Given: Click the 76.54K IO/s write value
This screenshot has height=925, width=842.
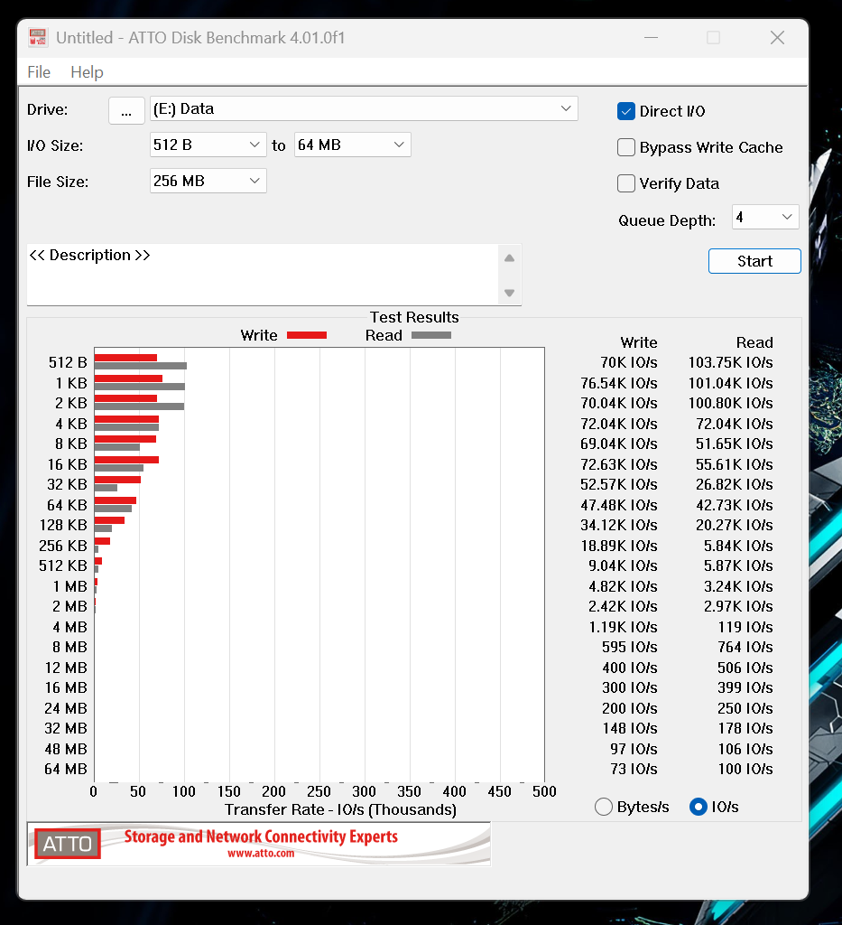Looking at the screenshot, I should pyautogui.click(x=619, y=383).
